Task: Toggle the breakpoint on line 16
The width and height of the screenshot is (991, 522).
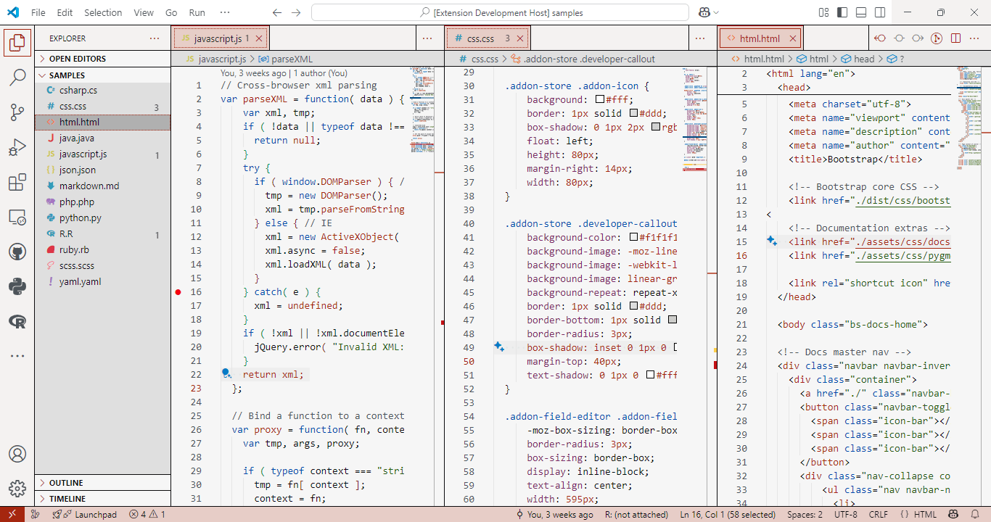Action: pos(178,292)
